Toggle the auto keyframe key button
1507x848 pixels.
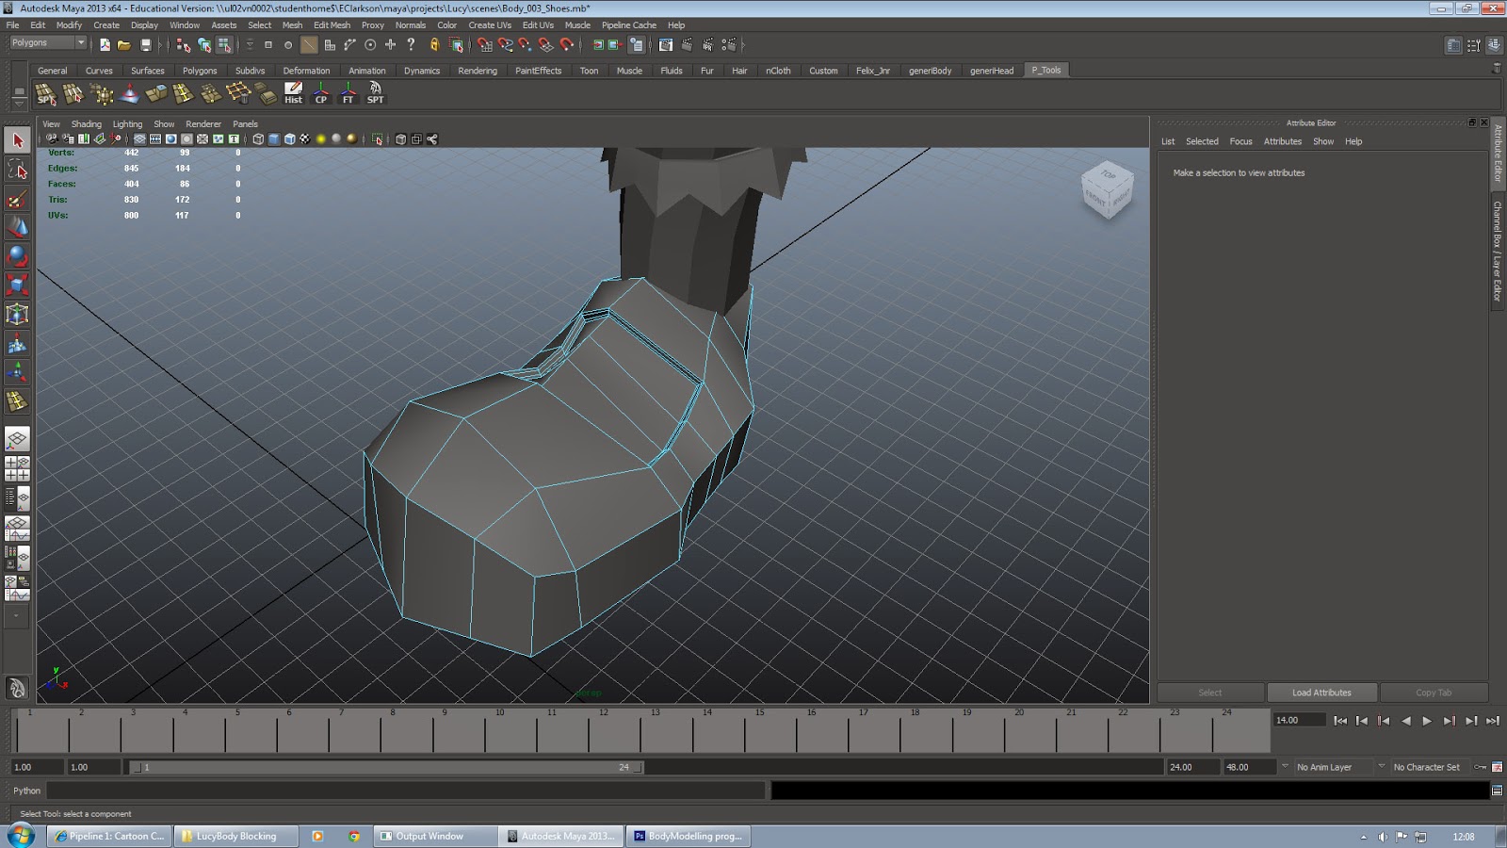(1481, 767)
